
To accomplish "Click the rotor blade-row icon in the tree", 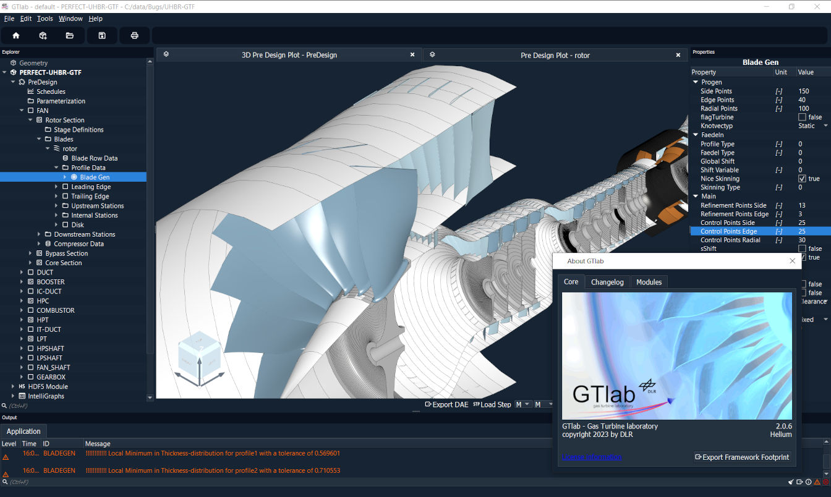I will 57,148.
